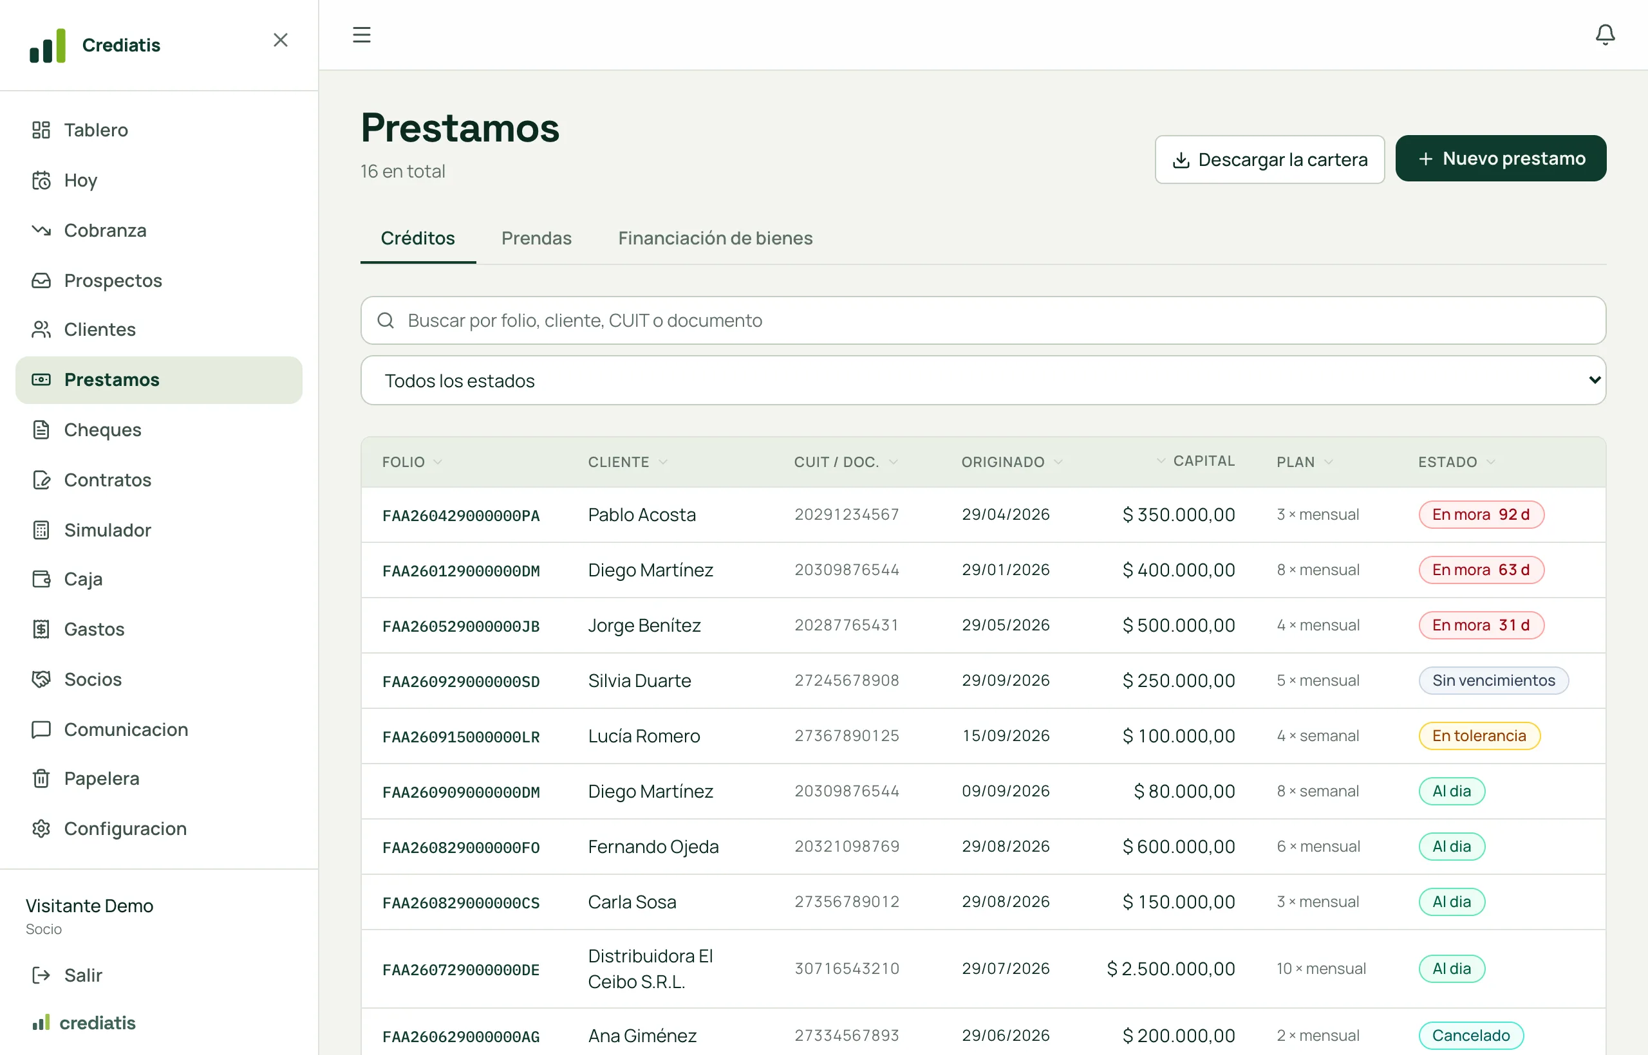Click the Hoy calendar icon
The width and height of the screenshot is (1648, 1055).
(41, 180)
